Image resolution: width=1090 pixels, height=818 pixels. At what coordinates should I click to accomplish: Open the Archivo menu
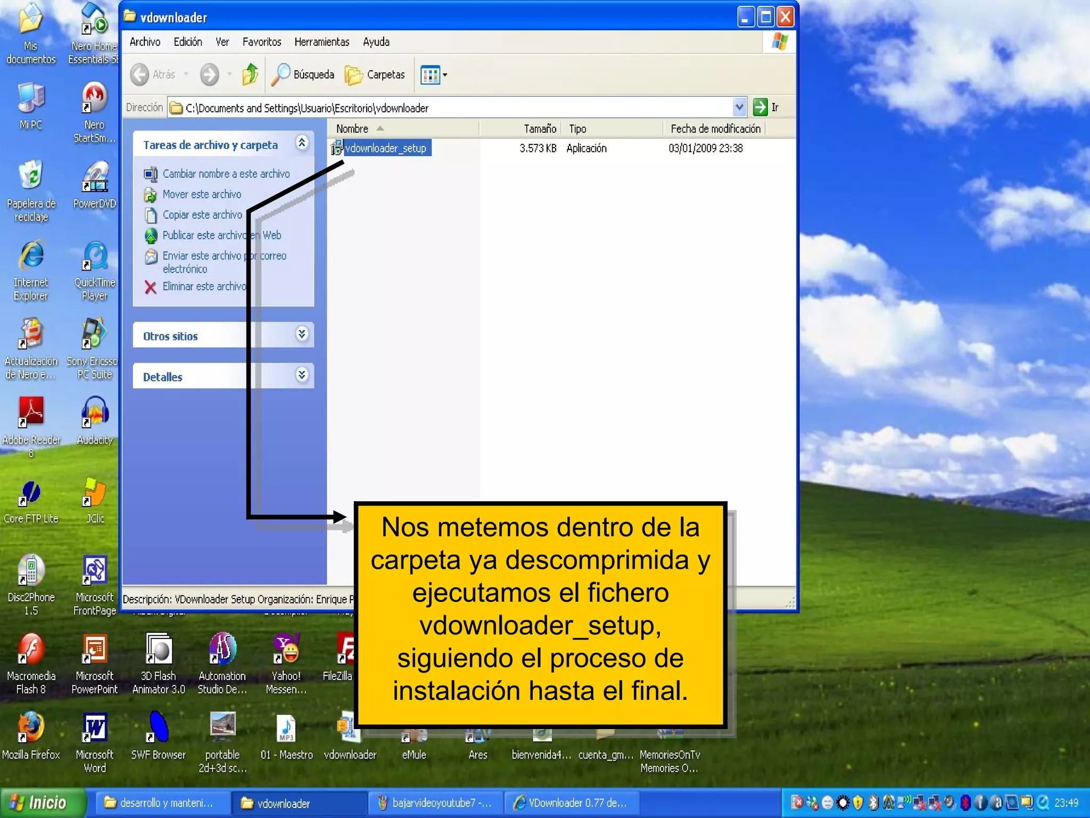(x=145, y=42)
